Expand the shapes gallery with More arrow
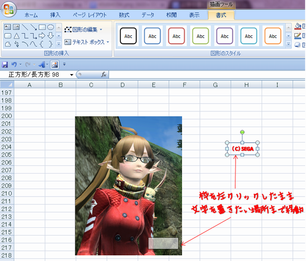The width and height of the screenshot is (306, 261). (x=59, y=44)
